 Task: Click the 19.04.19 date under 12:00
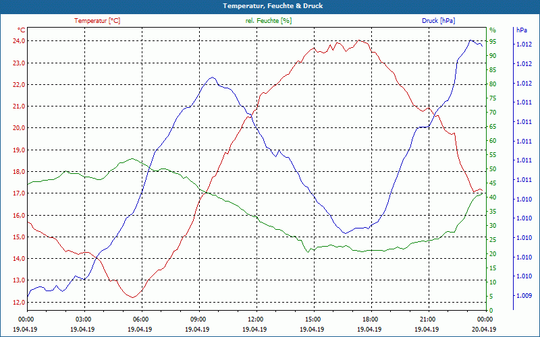tap(255, 329)
